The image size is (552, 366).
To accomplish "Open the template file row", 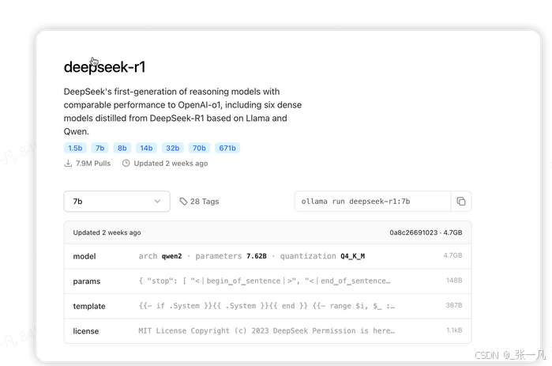I will 268,306.
